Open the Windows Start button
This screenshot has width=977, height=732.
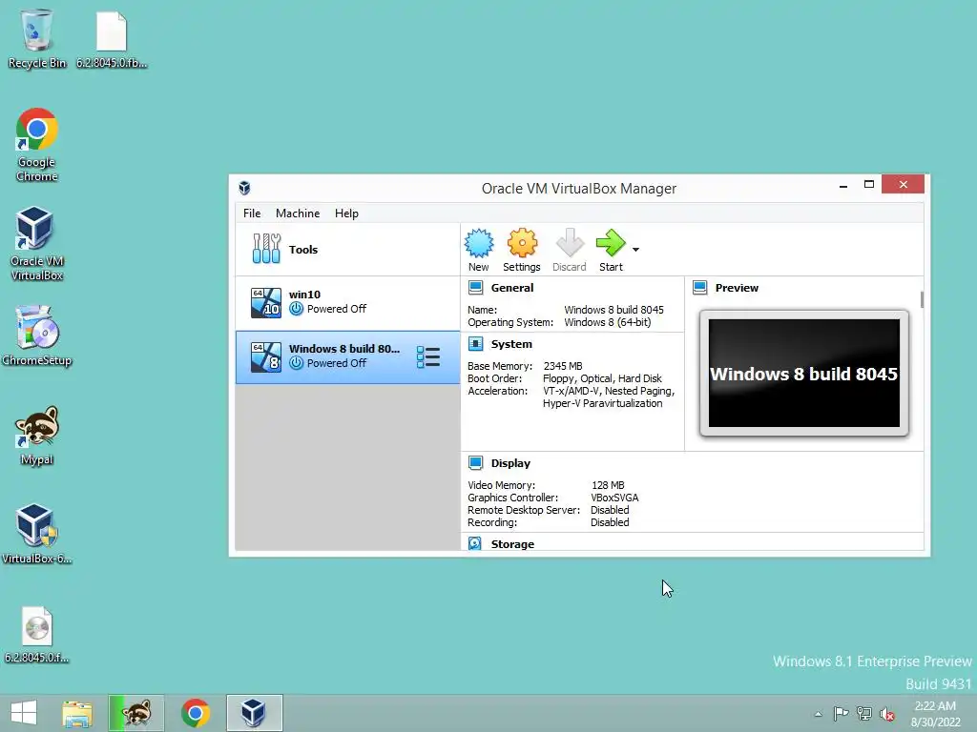pos(24,713)
